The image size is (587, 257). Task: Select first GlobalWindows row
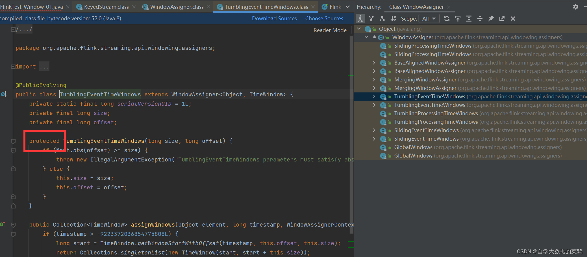470,147
